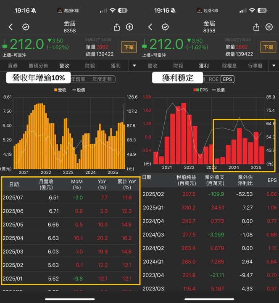This screenshot has width=279, height=303.
Task: Tap Wi-Fi icon in left status bar
Action: point(113,11)
